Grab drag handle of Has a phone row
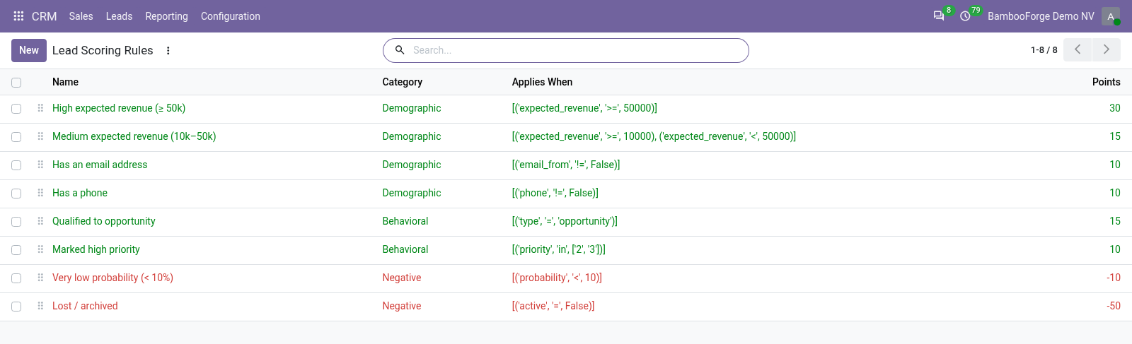Screen dimensions: 1132x344 click(40, 193)
